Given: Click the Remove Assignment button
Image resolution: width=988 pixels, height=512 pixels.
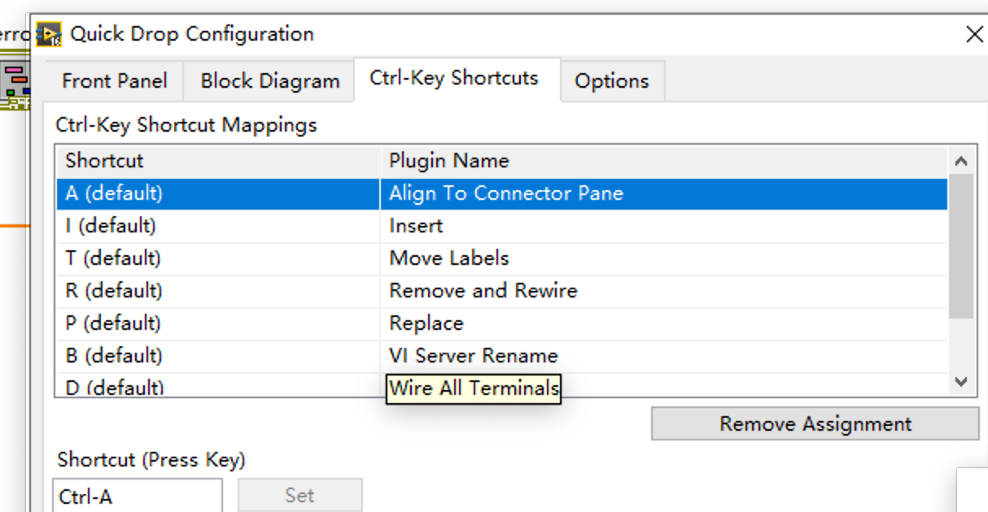Looking at the screenshot, I should pos(813,423).
